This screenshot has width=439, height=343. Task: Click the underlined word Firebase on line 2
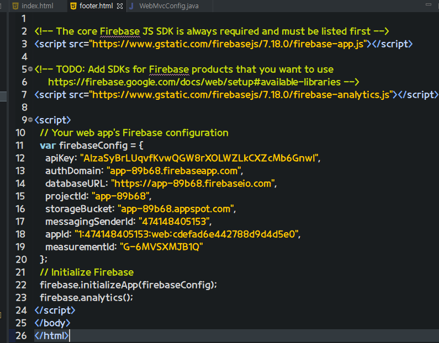click(120, 31)
